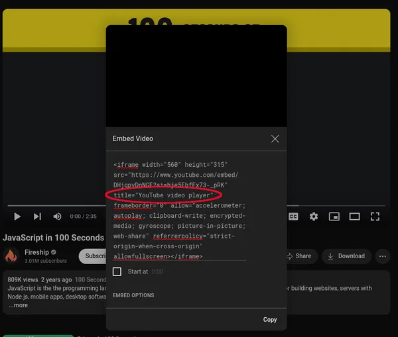Expand description with ...more
This screenshot has height=337, width=398.
click(x=18, y=305)
